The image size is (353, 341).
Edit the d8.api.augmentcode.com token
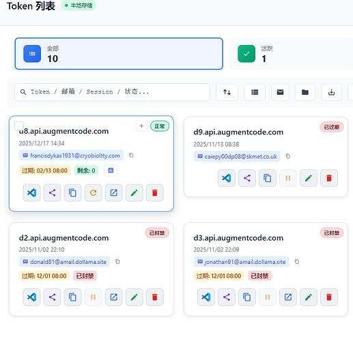[134, 193]
